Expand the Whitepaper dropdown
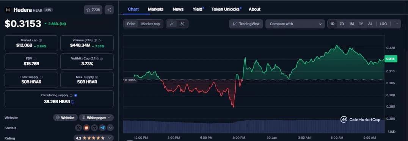Image resolution: width=408 pixels, height=141 pixels. [96, 117]
